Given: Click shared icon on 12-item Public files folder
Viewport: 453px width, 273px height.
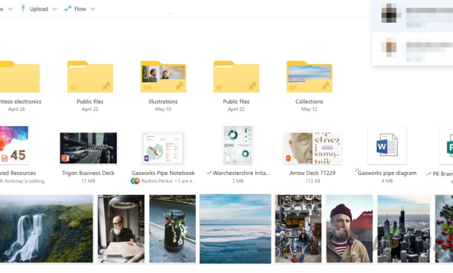Looking at the screenshot, I should coord(107,86).
